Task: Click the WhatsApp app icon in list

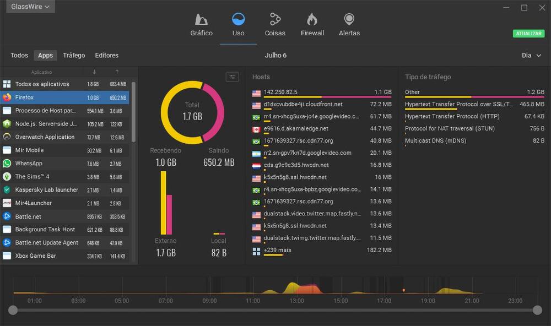Action: tap(7, 164)
